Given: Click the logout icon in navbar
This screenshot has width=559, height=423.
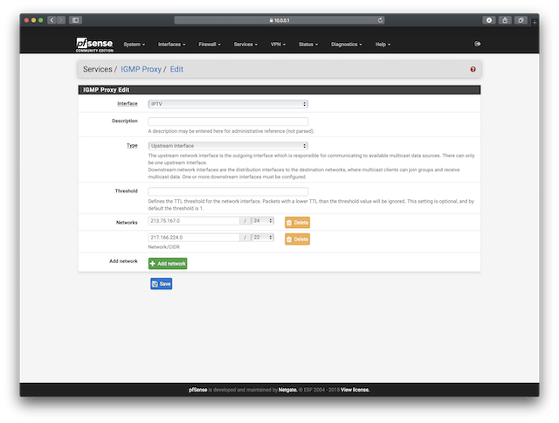Looking at the screenshot, I should [478, 44].
